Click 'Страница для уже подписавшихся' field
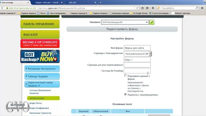 point(137,65)
